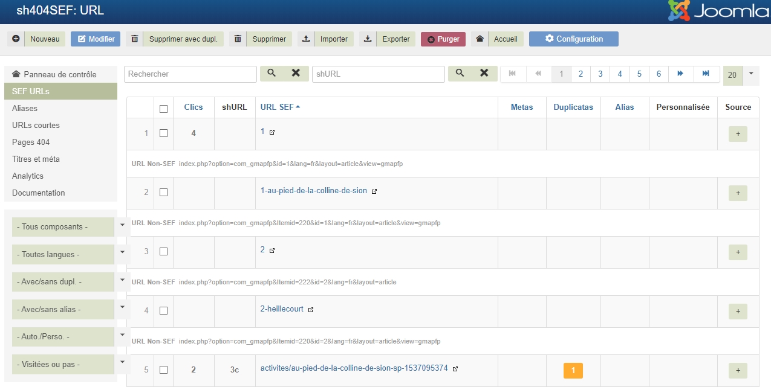Toggle the select-all header checkbox

point(163,109)
